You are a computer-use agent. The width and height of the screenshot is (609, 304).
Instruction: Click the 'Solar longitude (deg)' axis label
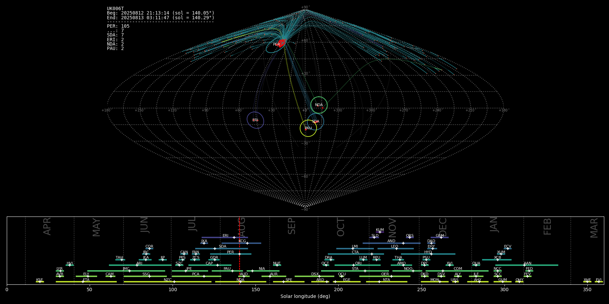tap(305, 296)
